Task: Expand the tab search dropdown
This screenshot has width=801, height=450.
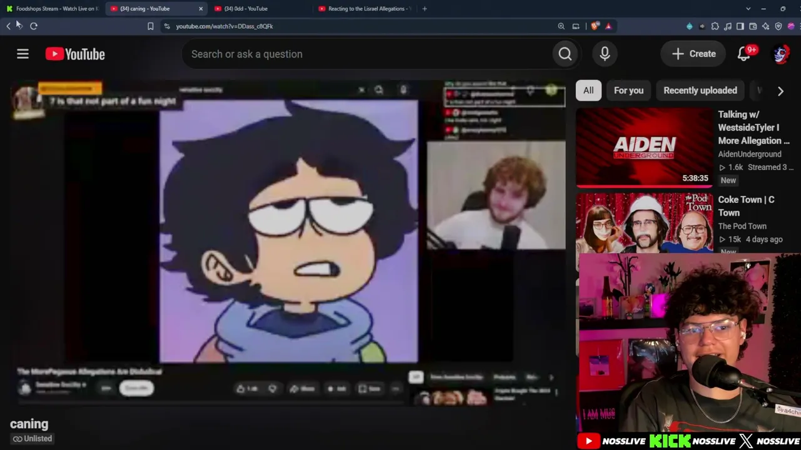Action: click(748, 9)
